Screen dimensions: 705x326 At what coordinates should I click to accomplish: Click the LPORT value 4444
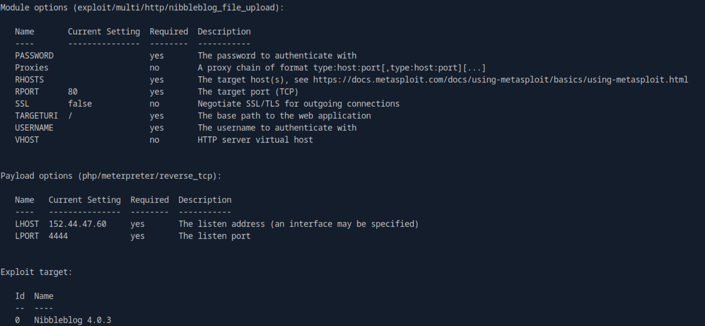(x=58, y=236)
